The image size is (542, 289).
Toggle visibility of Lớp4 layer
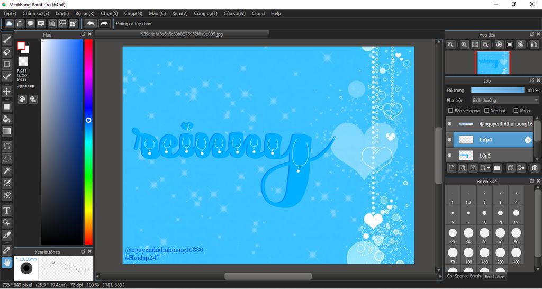pyautogui.click(x=449, y=140)
